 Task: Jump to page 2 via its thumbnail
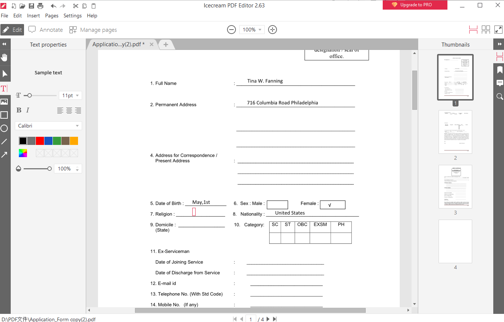(x=455, y=132)
